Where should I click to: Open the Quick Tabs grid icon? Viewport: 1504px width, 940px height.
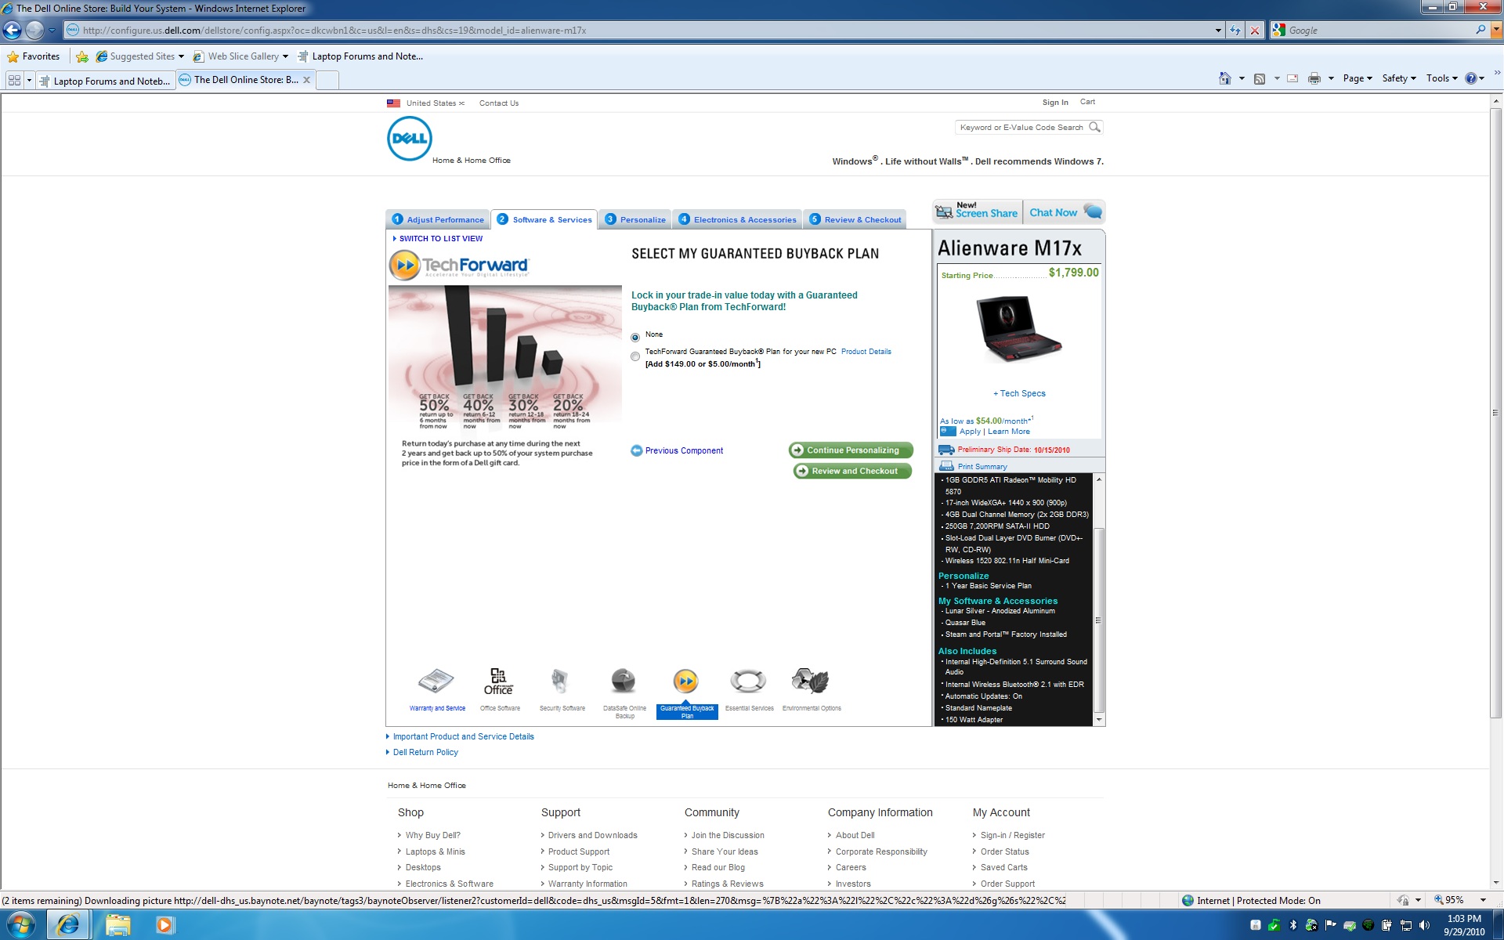tap(14, 81)
